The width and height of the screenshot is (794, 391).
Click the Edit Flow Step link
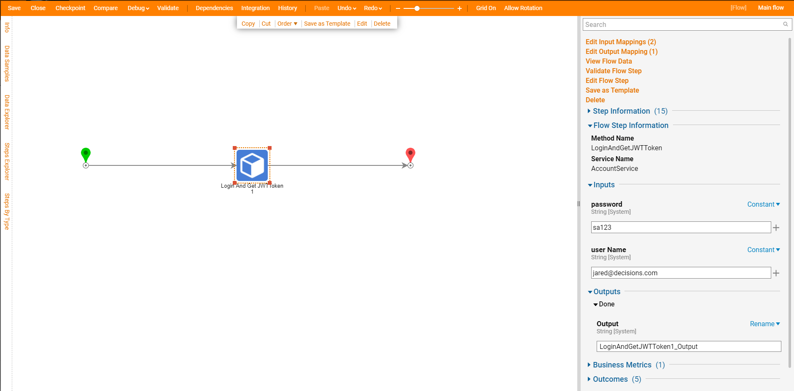607,80
